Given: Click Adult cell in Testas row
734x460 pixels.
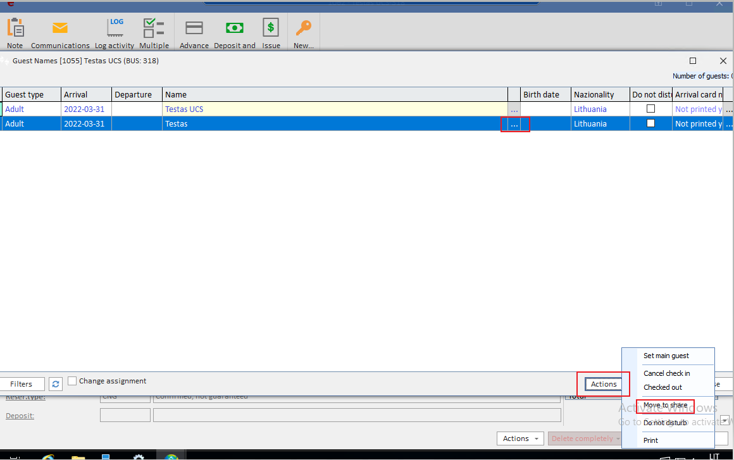Looking at the screenshot, I should (x=31, y=123).
